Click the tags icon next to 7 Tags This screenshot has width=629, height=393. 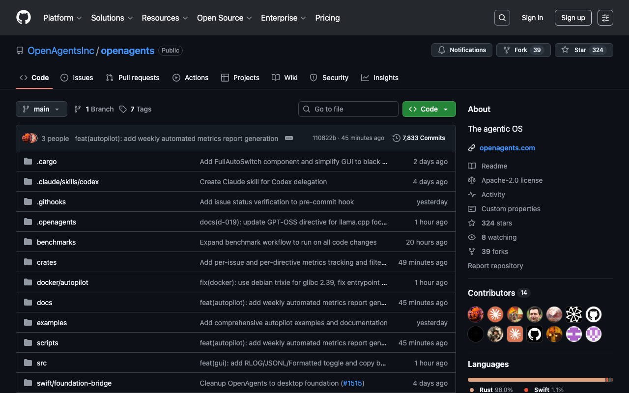[123, 109]
